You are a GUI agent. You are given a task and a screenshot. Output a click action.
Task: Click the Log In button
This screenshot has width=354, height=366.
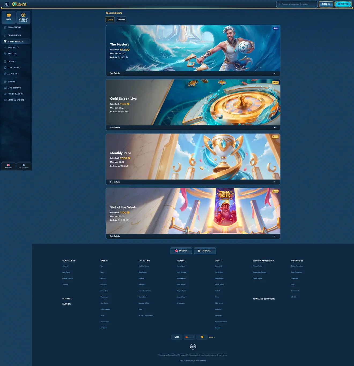click(326, 4)
